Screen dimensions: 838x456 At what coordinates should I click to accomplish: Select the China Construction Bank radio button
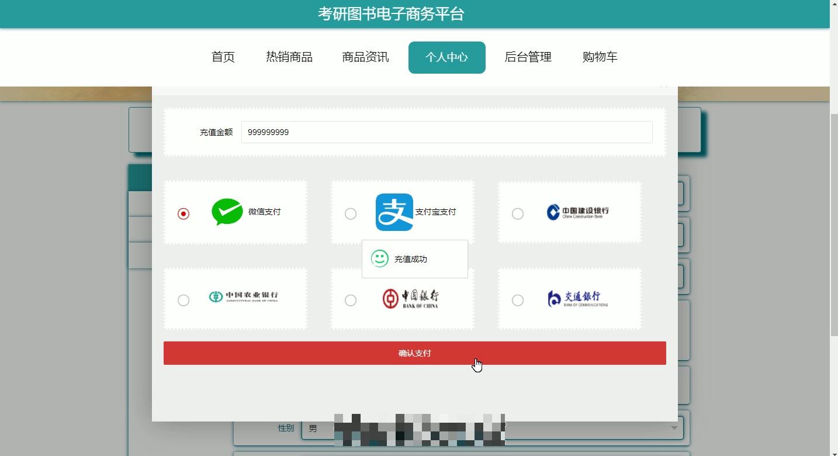tap(518, 214)
